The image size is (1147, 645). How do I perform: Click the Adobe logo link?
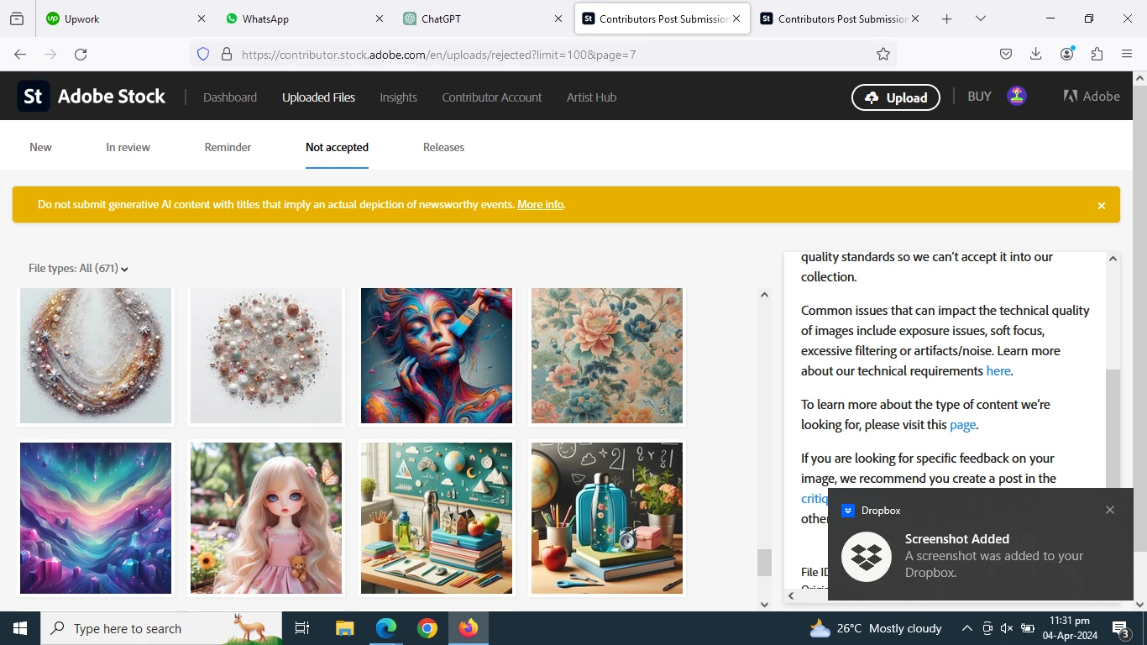tap(1092, 97)
